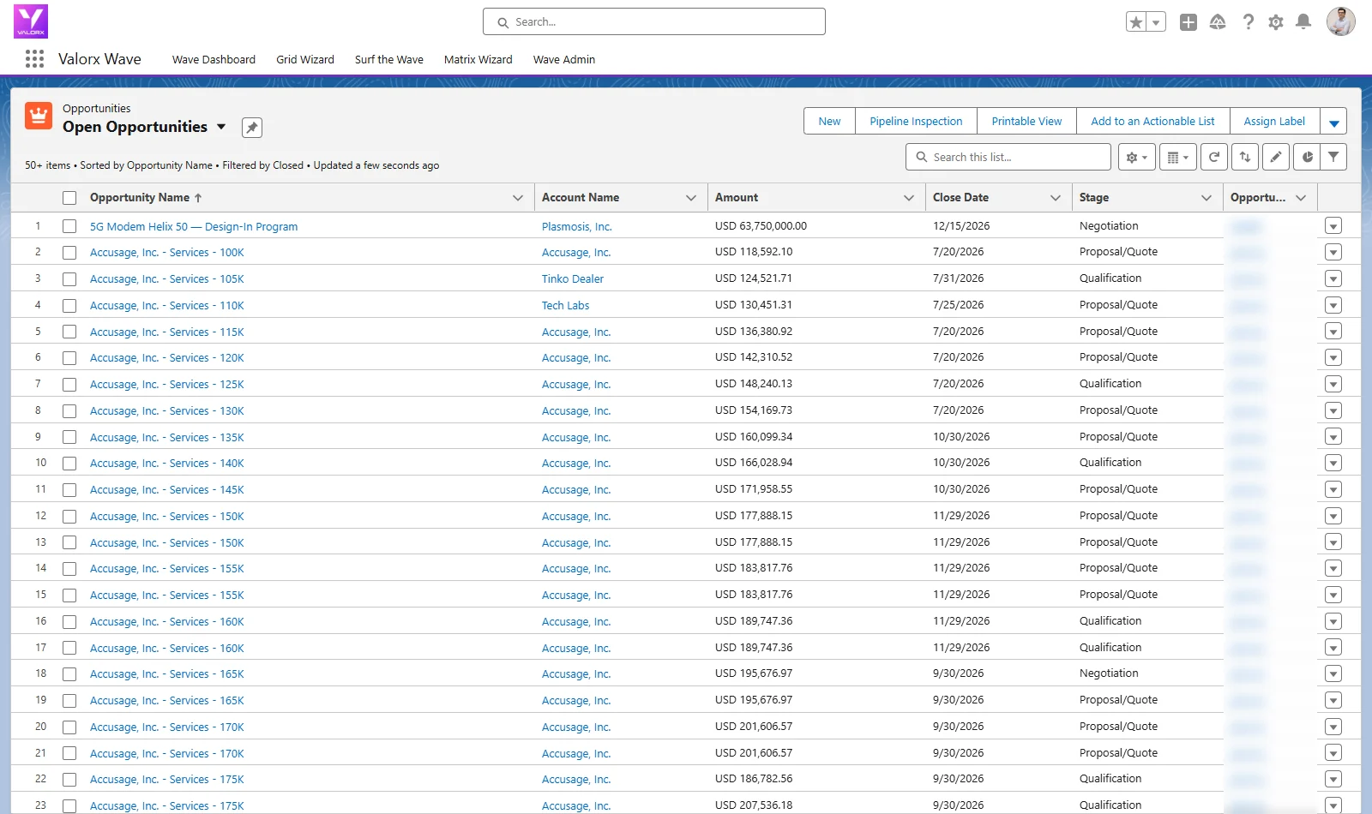Pin the Open Opportunities list view
The width and height of the screenshot is (1372, 814).
251,128
